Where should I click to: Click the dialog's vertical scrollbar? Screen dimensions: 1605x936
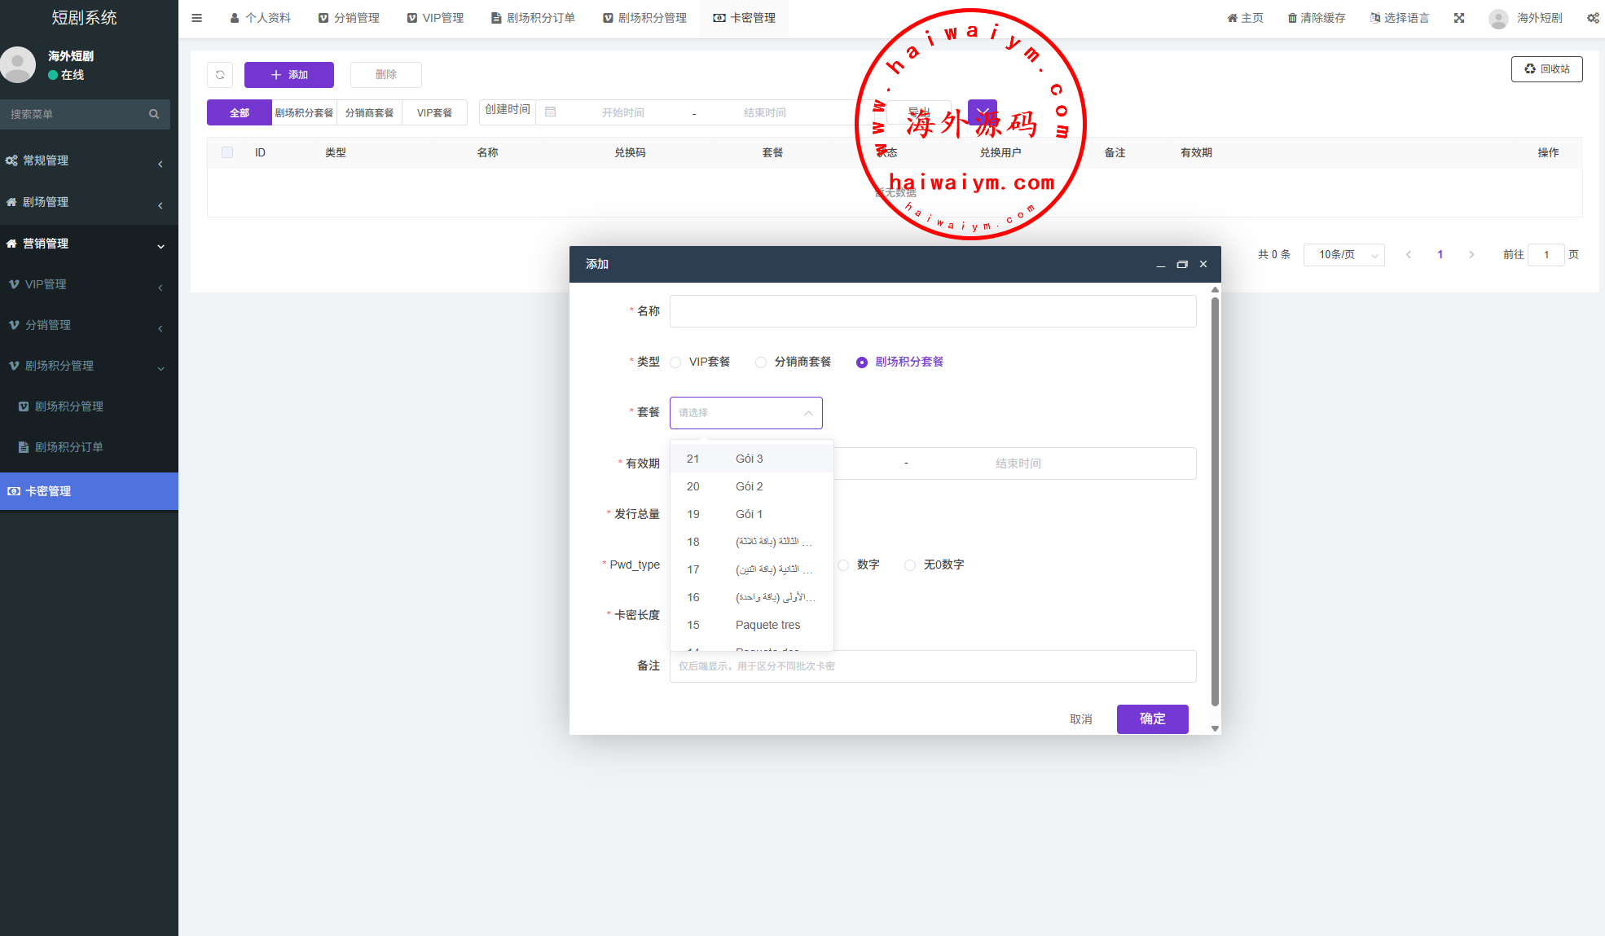1215,501
